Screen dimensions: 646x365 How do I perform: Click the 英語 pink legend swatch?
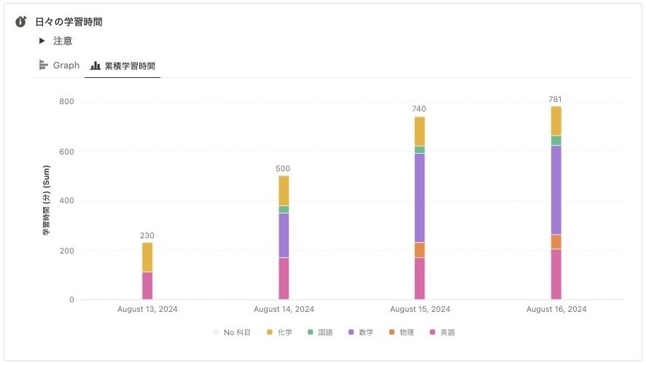pyautogui.click(x=432, y=332)
